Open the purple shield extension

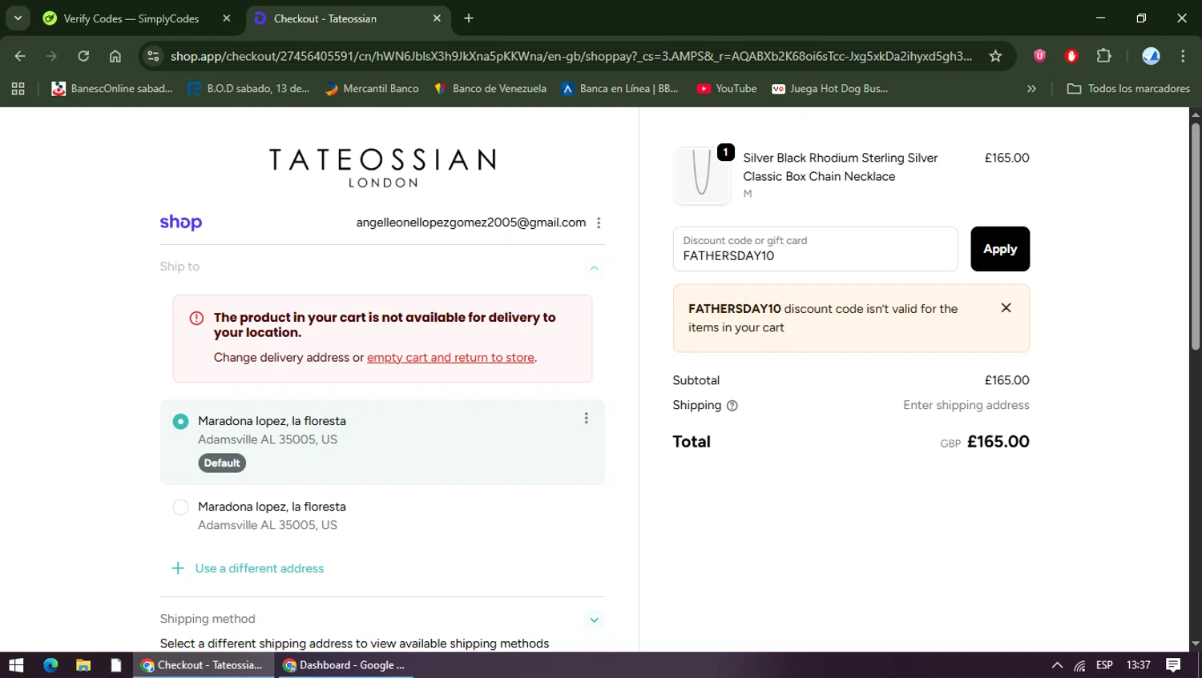[x=1039, y=56]
